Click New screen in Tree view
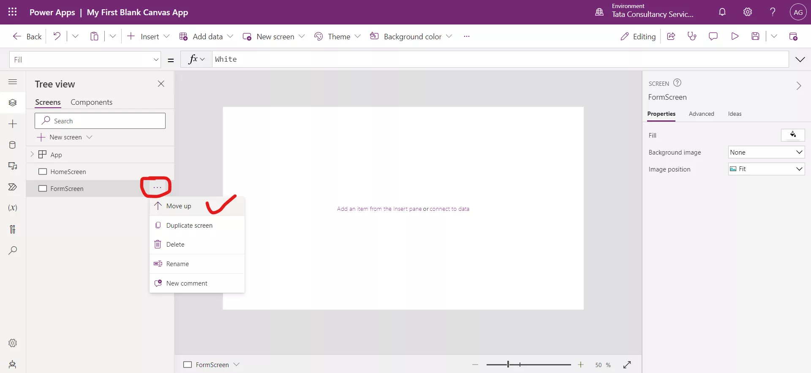The height and width of the screenshot is (373, 811). (x=65, y=137)
